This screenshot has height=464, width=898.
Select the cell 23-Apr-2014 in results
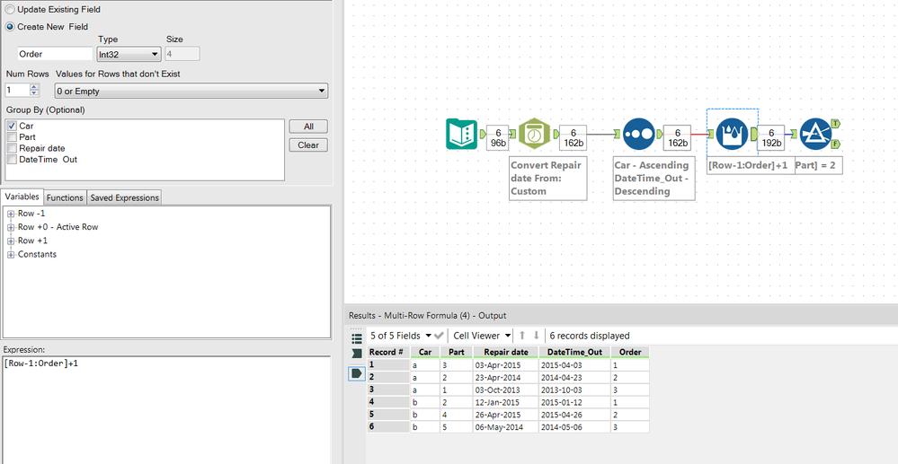tap(506, 377)
